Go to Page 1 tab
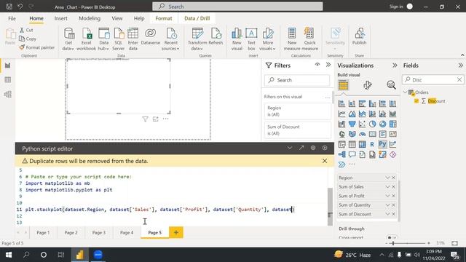The image size is (466, 262). tap(43, 233)
